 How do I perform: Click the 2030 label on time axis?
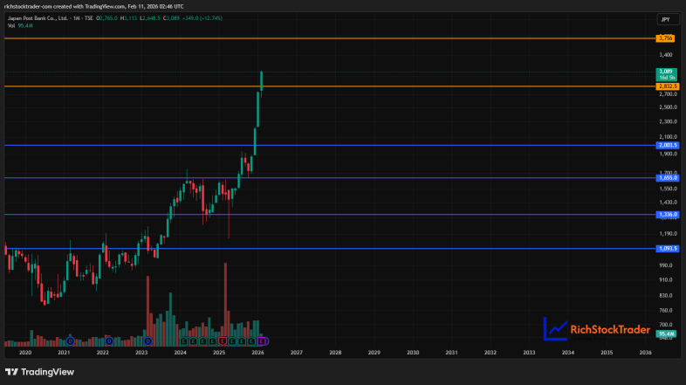pos(413,352)
